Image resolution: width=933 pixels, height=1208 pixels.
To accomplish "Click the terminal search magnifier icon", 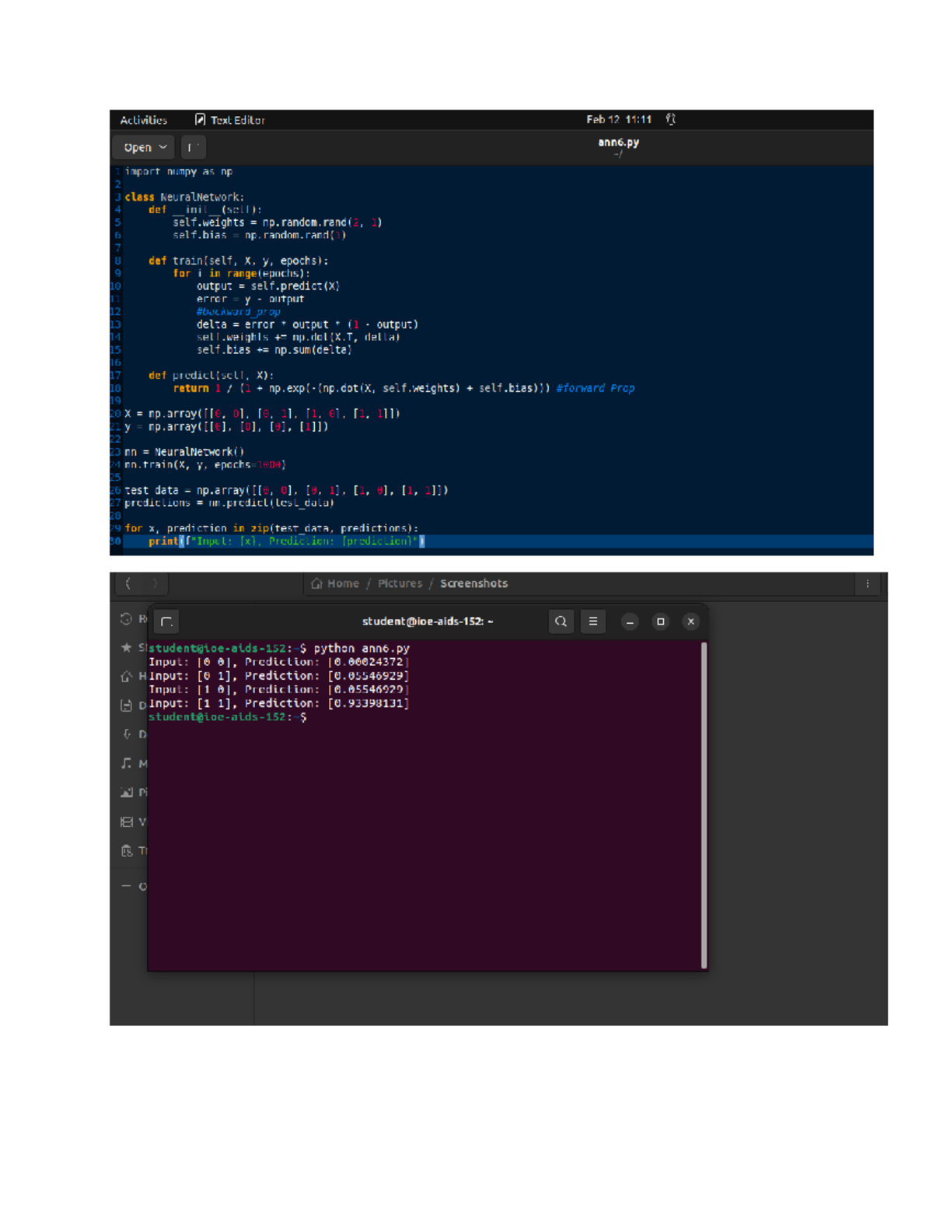I will [561, 622].
